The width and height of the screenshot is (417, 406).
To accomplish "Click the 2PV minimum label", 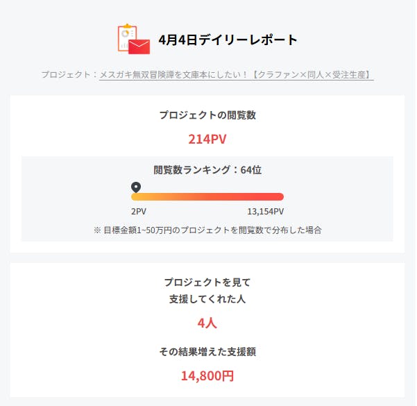I will click(x=139, y=212).
